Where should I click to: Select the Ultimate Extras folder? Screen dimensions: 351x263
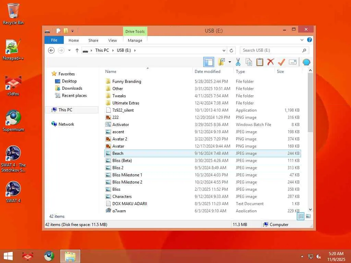(x=203, y=103)
